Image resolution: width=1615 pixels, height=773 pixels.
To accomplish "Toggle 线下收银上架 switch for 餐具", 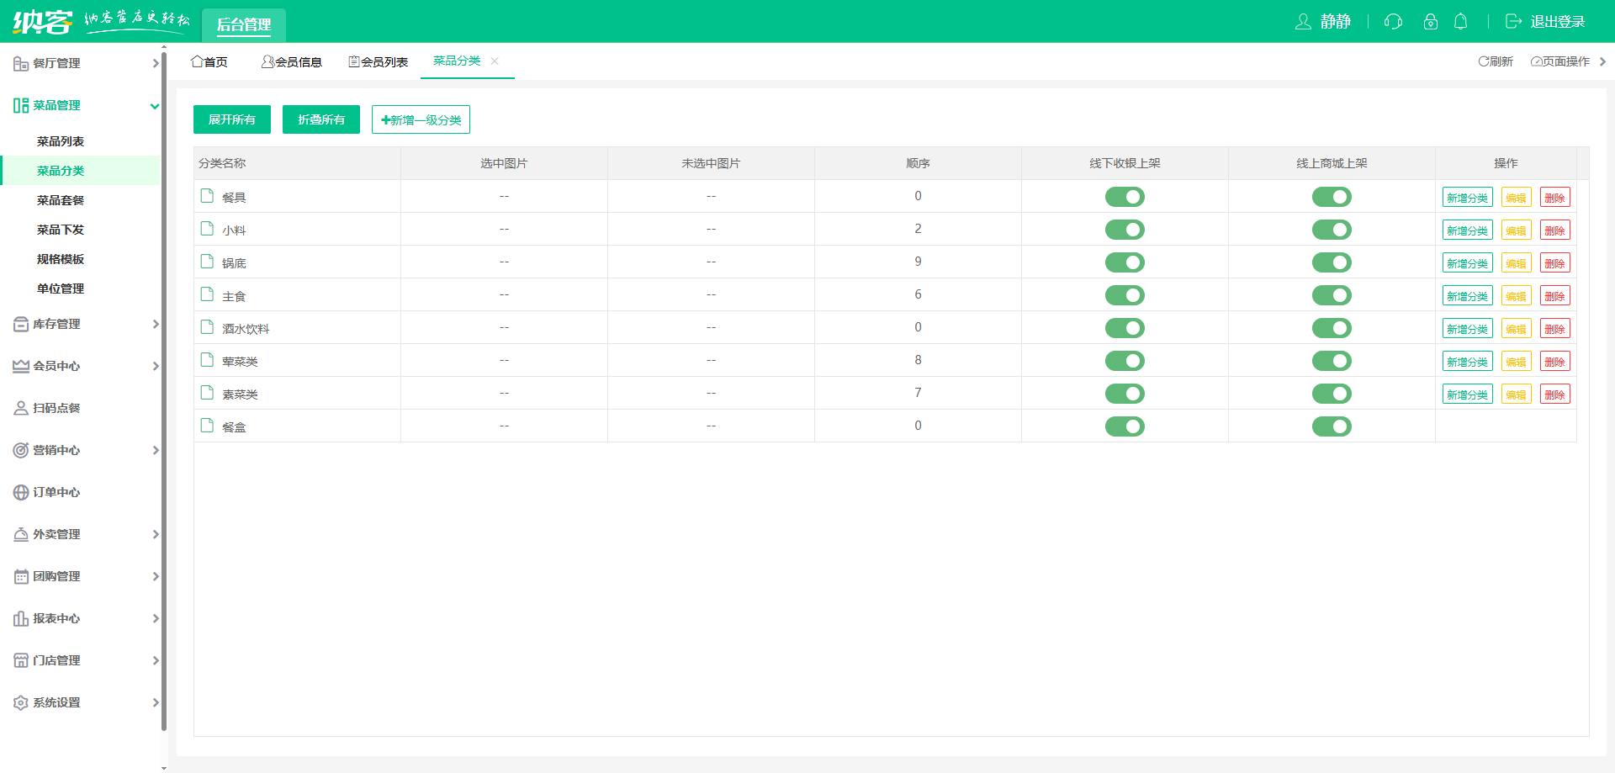I will coord(1125,197).
